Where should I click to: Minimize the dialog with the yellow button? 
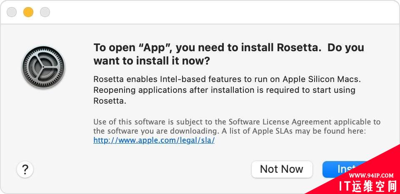(x=28, y=12)
